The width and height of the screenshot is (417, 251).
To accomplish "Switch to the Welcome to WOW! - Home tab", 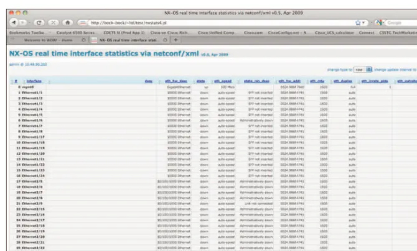I will click(x=48, y=40).
